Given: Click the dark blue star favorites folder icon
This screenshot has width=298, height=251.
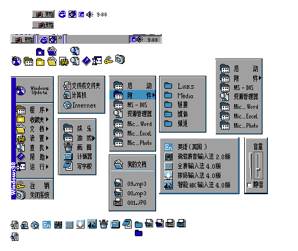Looking at the screenshot, I should coord(40,52).
